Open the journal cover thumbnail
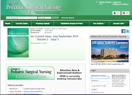The image size is (132, 95). click(18, 43)
